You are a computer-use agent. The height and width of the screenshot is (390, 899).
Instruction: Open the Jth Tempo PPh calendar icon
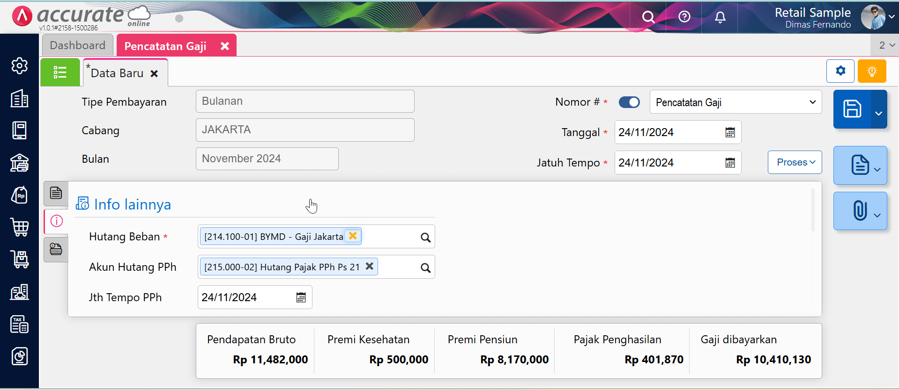coord(301,297)
